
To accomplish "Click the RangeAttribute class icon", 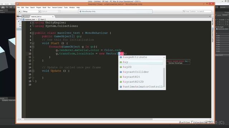I will 121,57.
